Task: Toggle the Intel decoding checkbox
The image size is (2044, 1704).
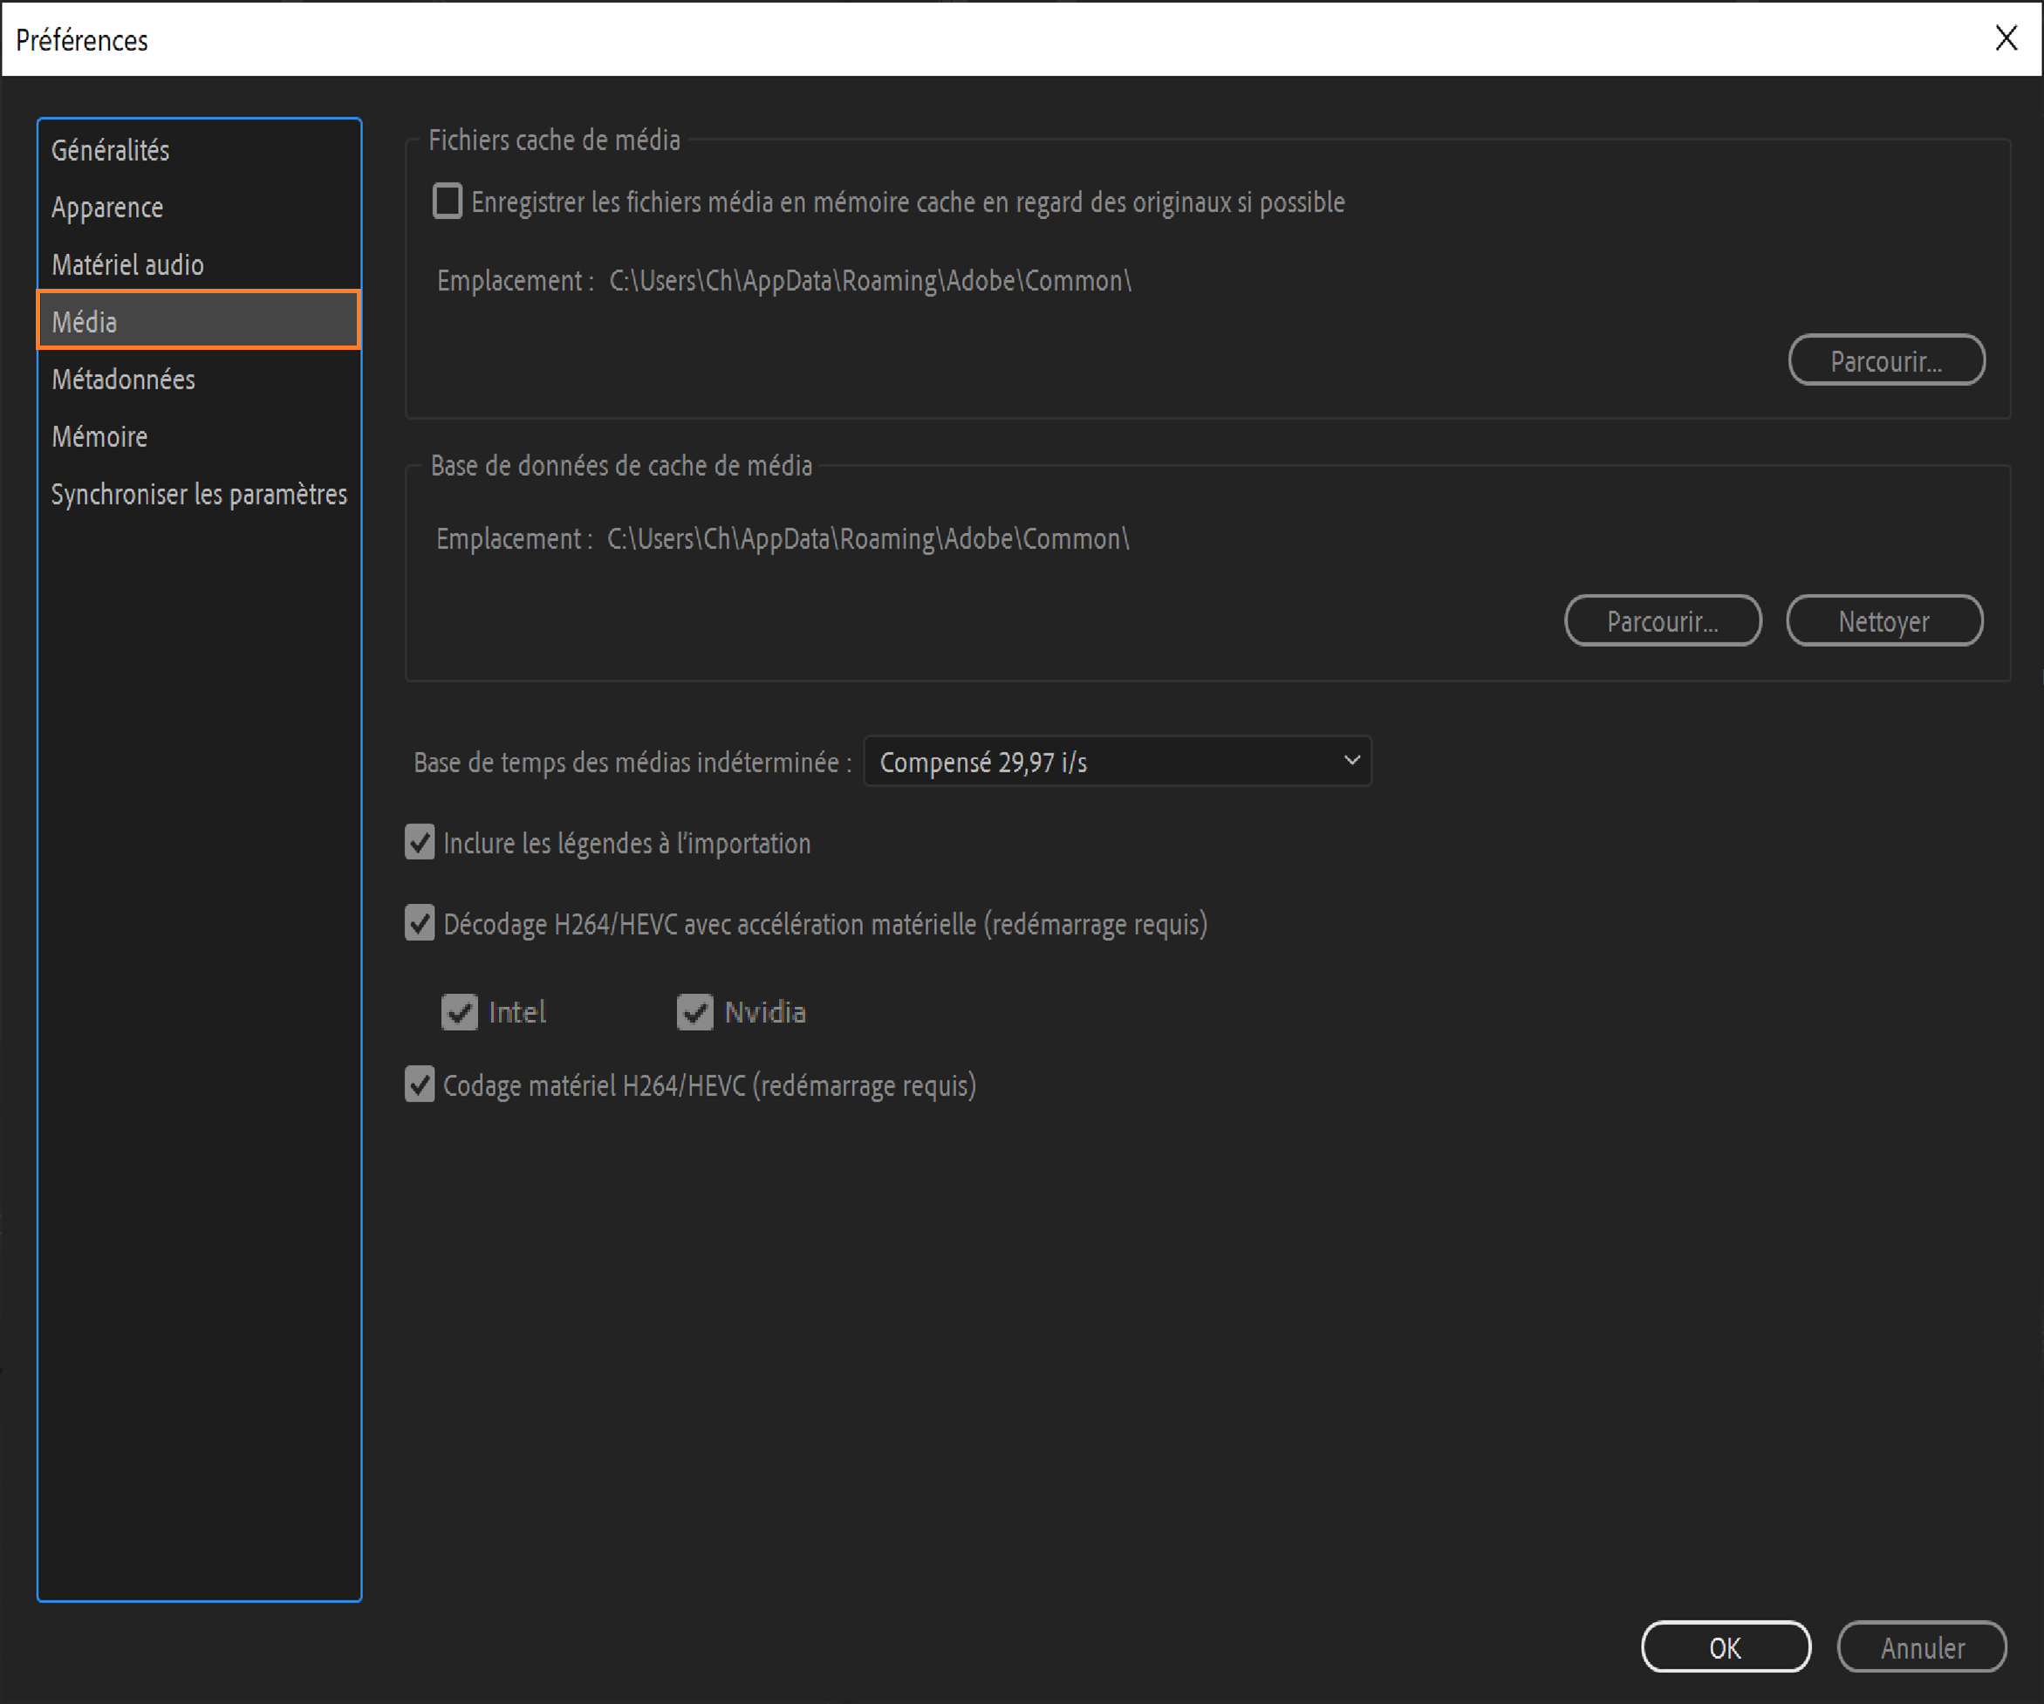Action: pos(460,1012)
